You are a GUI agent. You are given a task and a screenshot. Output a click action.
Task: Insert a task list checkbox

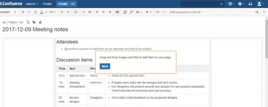click(76, 12)
